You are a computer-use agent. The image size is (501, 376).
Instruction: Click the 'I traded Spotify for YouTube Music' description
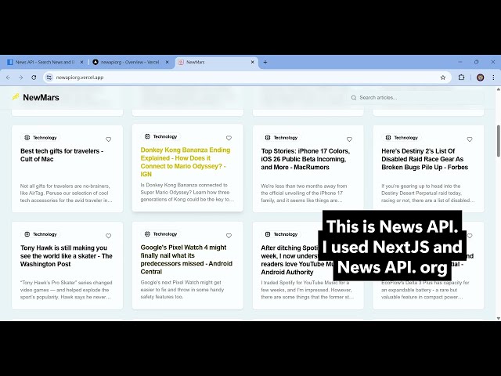point(308,290)
